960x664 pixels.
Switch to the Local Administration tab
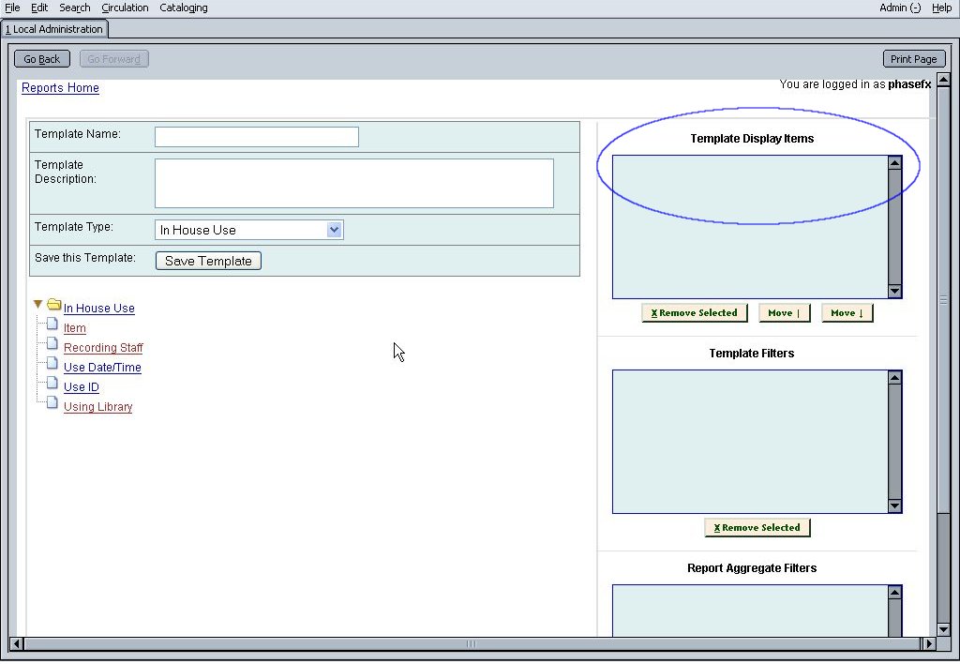point(55,29)
